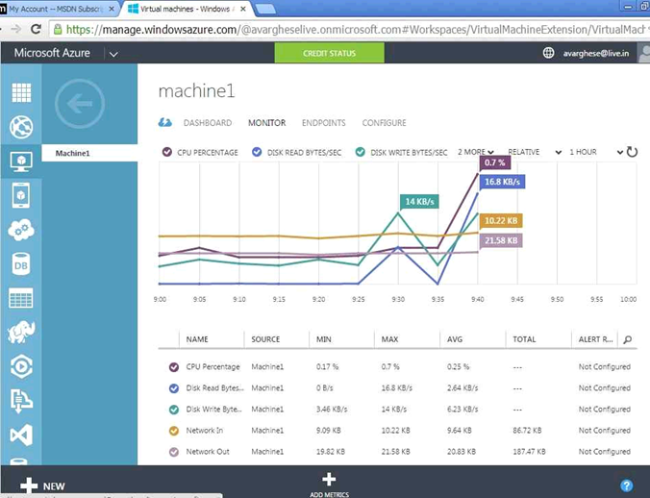The height and width of the screenshot is (498, 650).
Task: Click the user avatar icon in header
Action: [x=644, y=53]
